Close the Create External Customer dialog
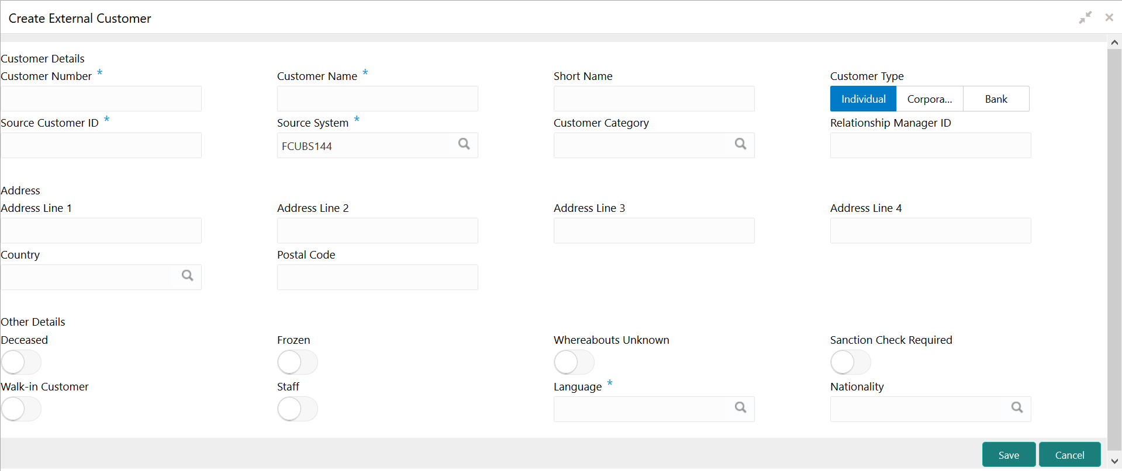The height and width of the screenshot is (471, 1122). (x=1109, y=18)
